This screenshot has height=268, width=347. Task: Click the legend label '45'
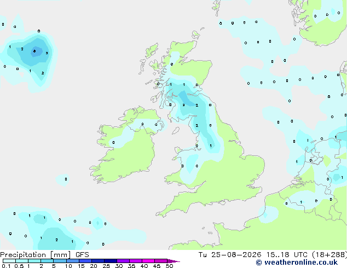point(157,266)
